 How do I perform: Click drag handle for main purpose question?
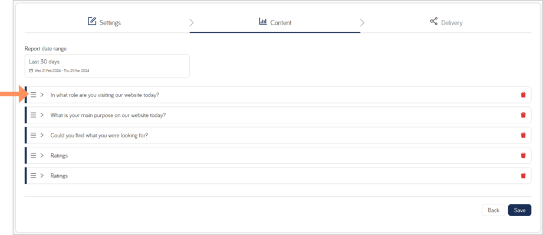pyautogui.click(x=33, y=115)
